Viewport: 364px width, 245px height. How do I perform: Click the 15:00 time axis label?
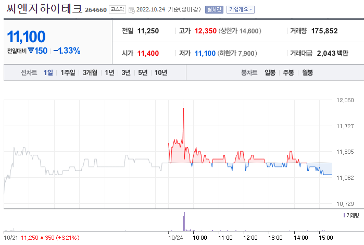[325, 238]
